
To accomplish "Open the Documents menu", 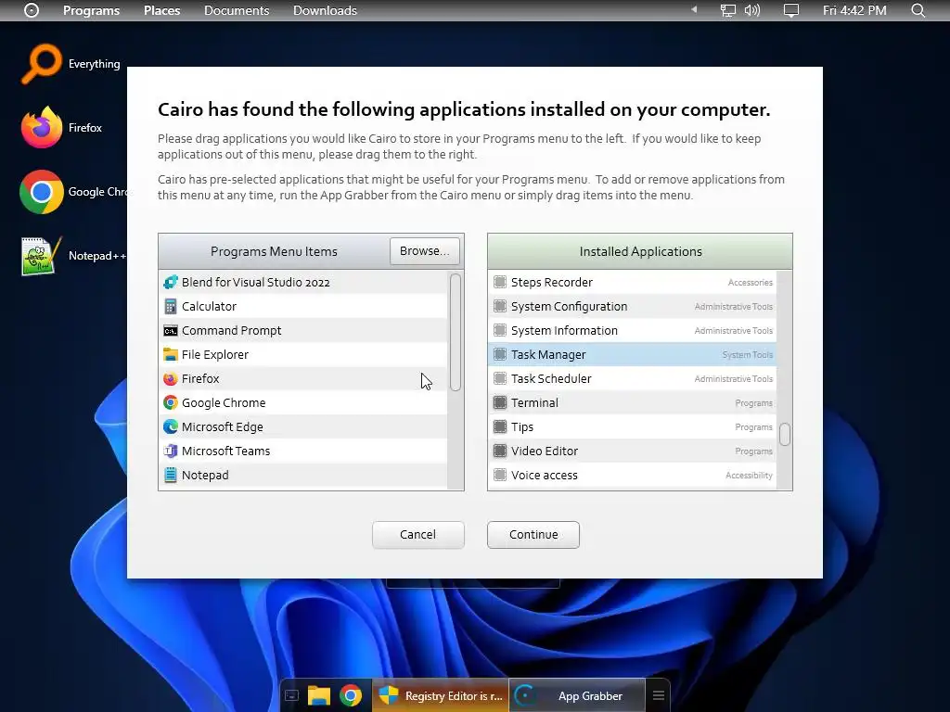I will coord(237,10).
